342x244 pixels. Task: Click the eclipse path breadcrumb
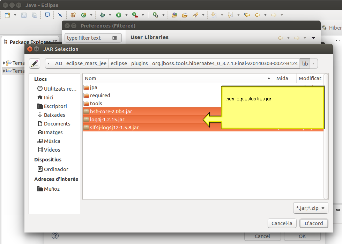pyautogui.click(x=119, y=63)
